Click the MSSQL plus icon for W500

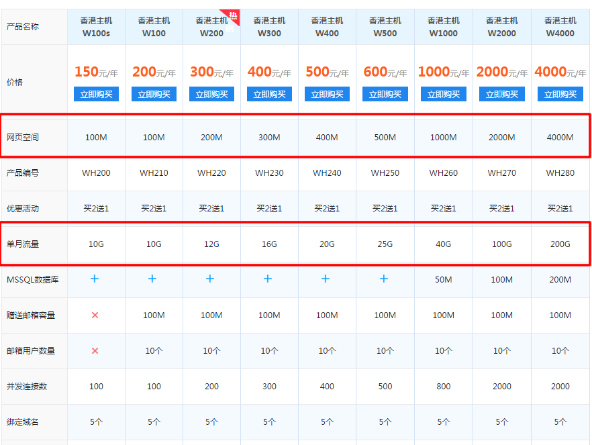pos(384,279)
